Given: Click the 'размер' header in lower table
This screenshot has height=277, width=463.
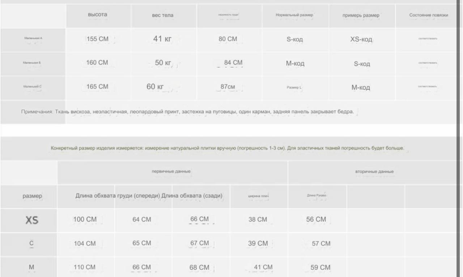Looking at the screenshot, I should [32, 196].
